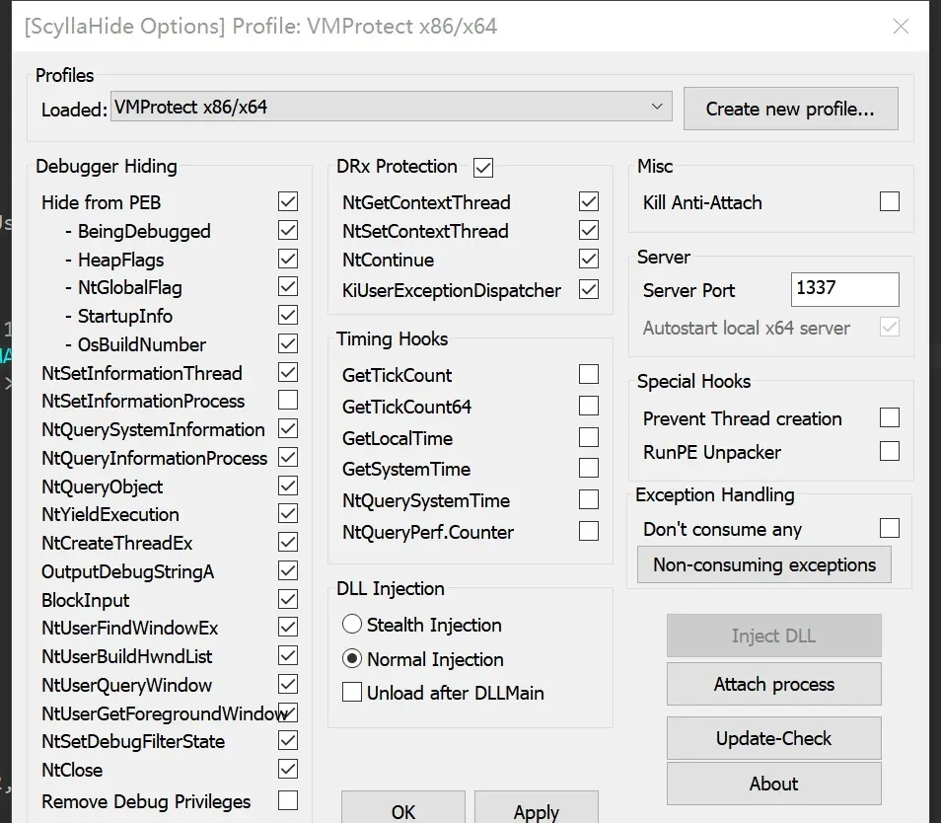Toggle NtQueryInformationProcess checkbox

tap(288, 458)
